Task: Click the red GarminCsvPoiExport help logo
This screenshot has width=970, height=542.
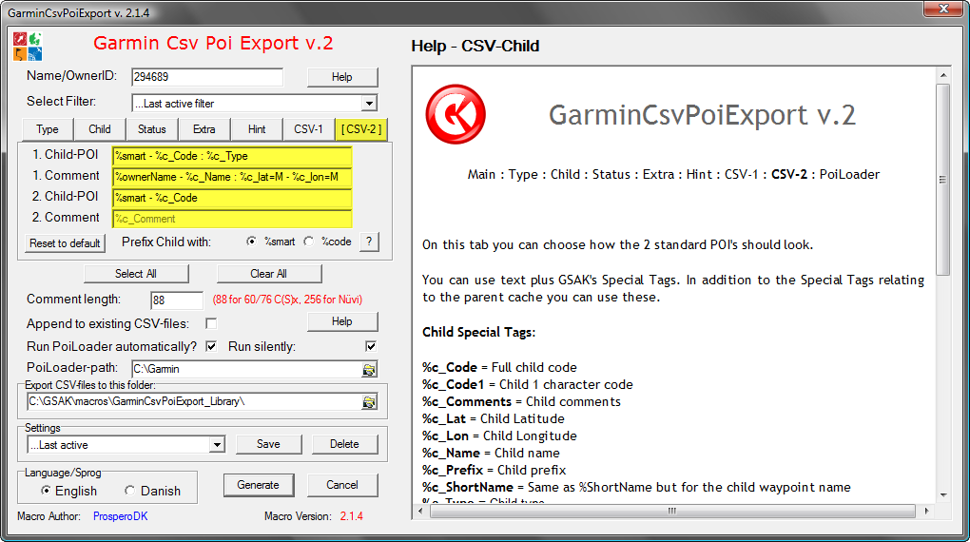Action: click(x=456, y=114)
